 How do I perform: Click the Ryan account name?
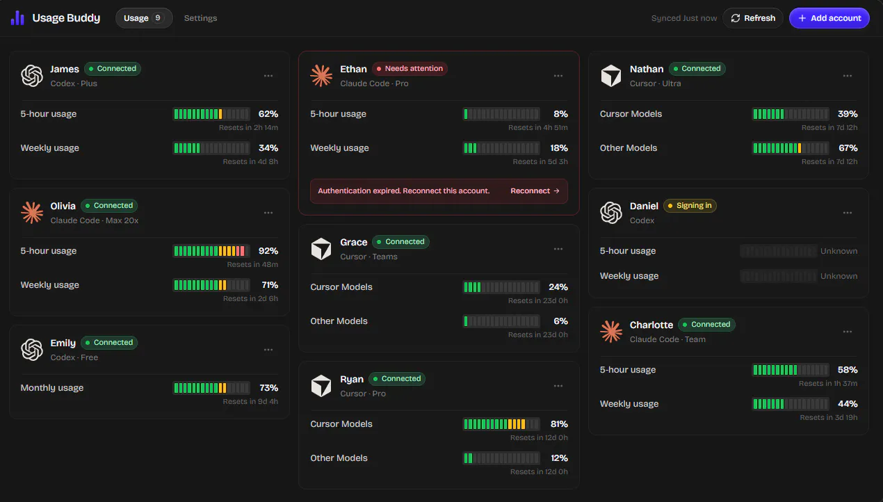[352, 379]
